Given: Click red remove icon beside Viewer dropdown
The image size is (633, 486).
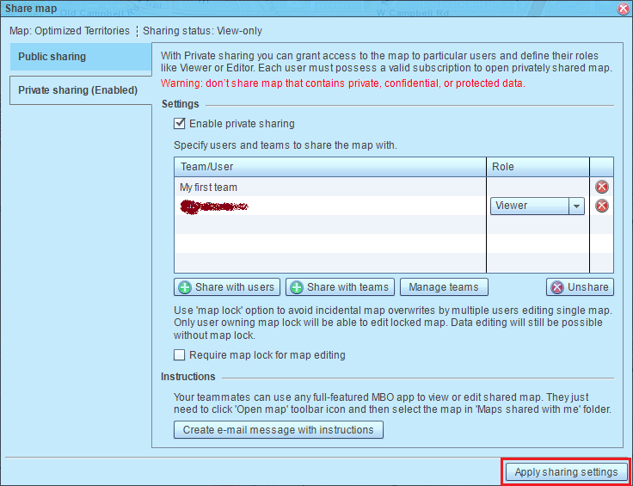Looking at the screenshot, I should tap(601, 206).
